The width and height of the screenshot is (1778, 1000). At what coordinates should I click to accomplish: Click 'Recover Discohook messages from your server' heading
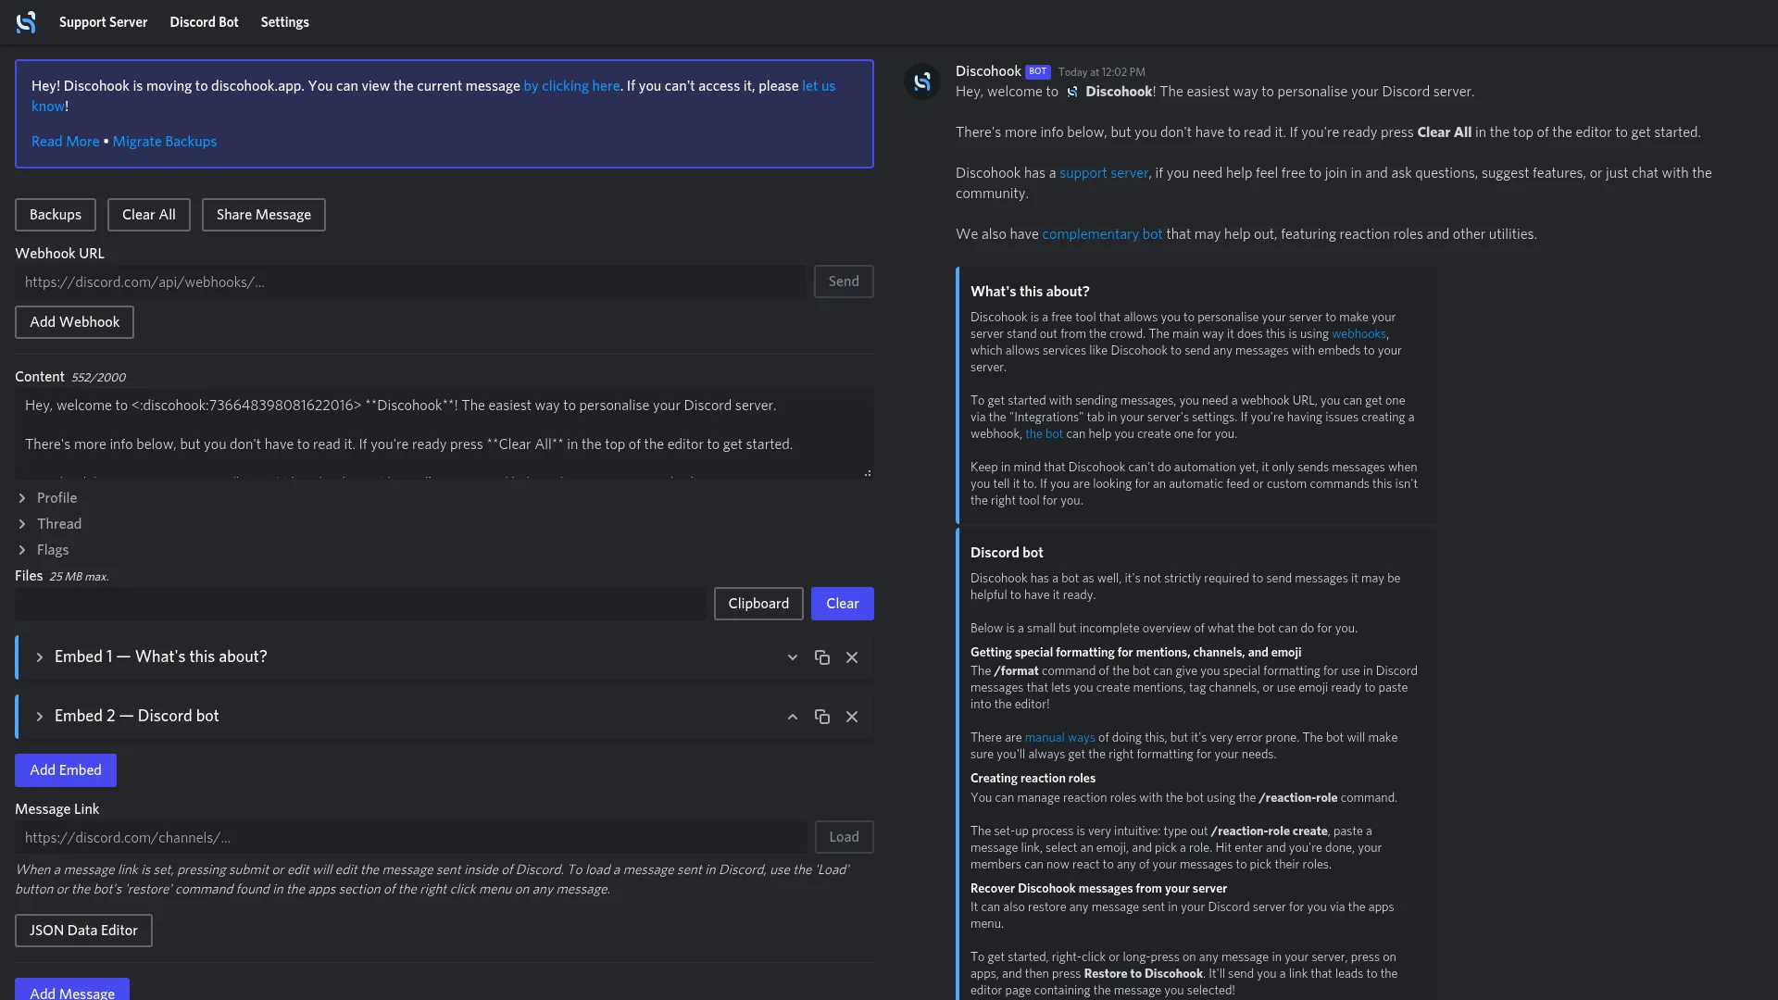click(x=1098, y=889)
